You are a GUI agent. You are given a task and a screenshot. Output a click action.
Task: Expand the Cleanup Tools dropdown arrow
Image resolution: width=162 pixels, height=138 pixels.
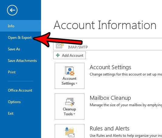pyautogui.click(x=74, y=114)
